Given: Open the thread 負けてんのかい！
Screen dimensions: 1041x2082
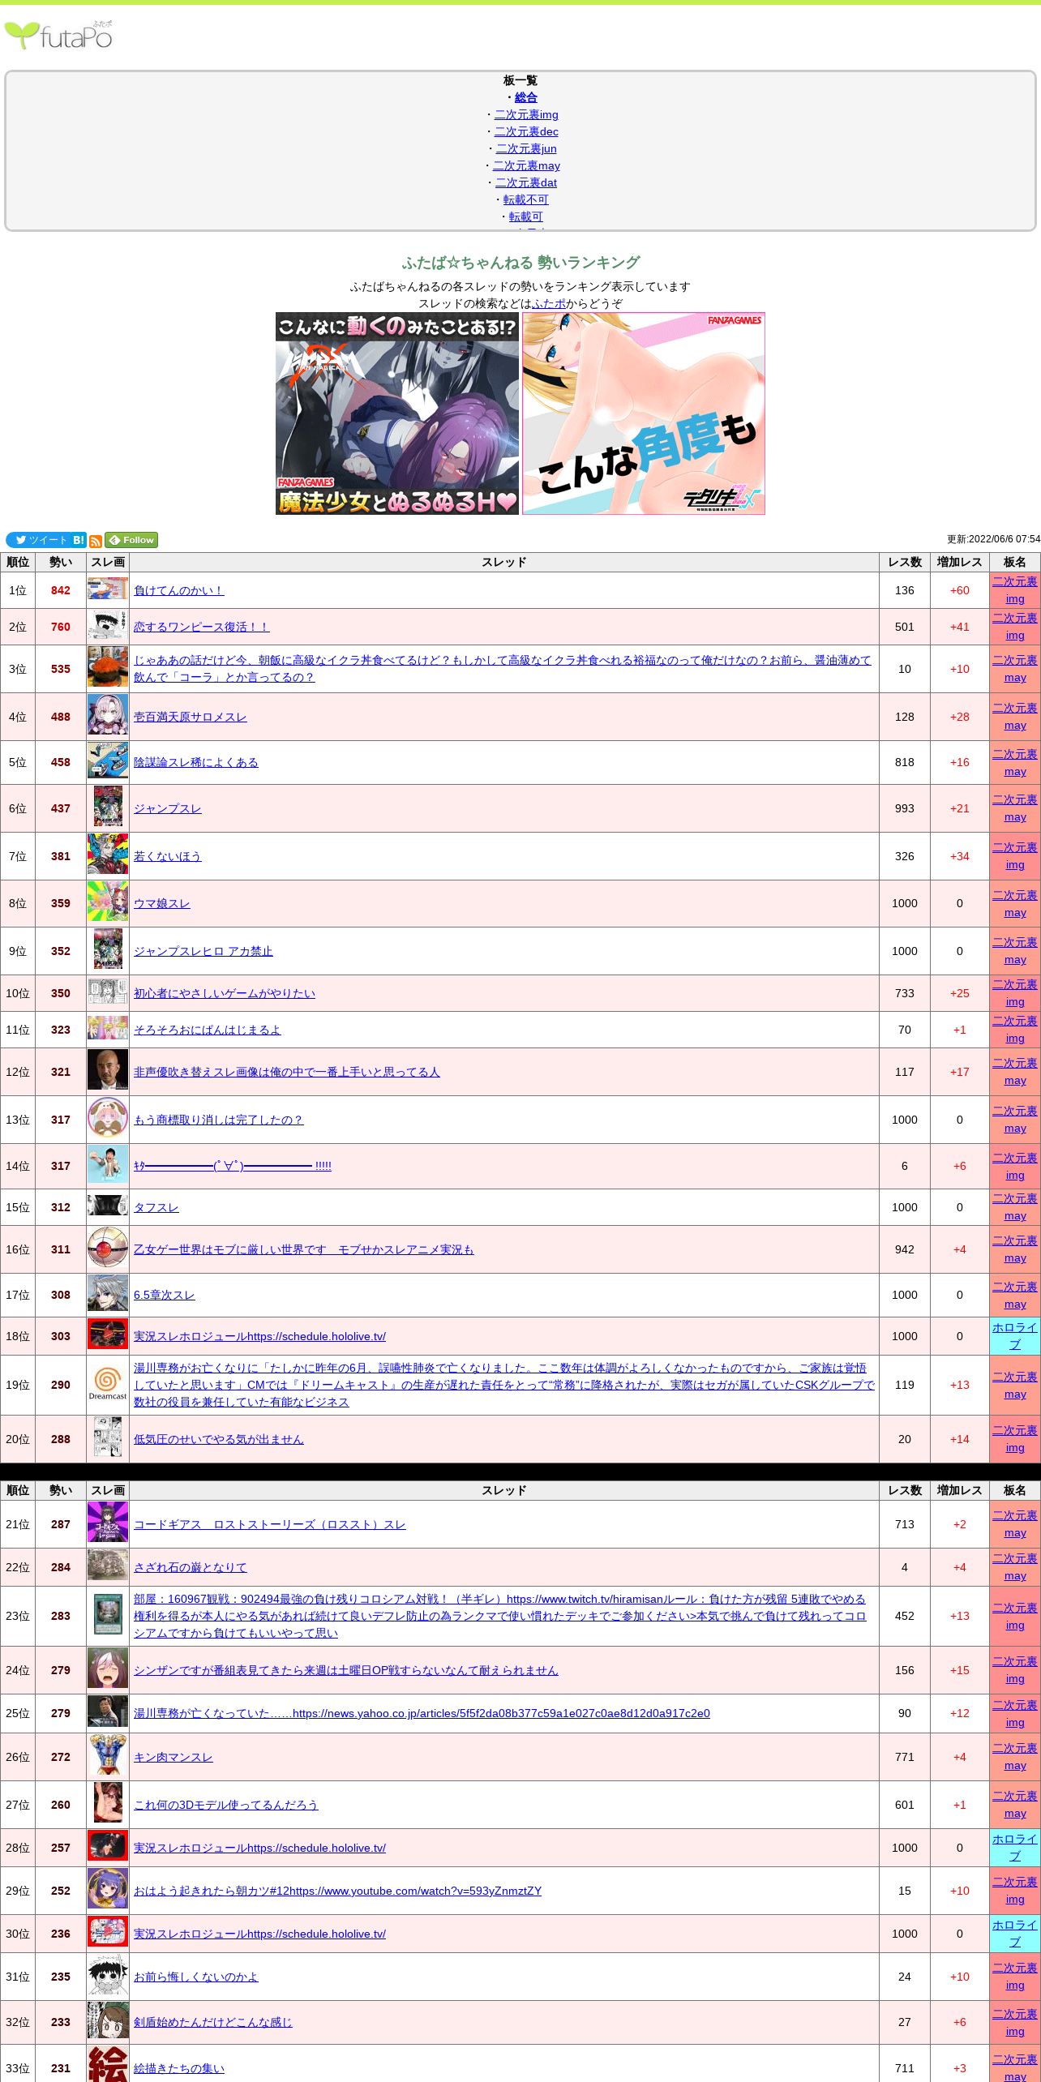Looking at the screenshot, I should click(x=178, y=590).
